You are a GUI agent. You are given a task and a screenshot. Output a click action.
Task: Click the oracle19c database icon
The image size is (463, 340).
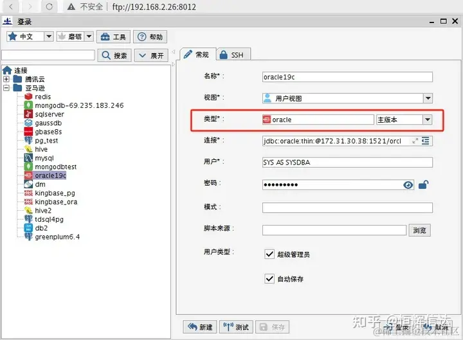tap(28, 175)
